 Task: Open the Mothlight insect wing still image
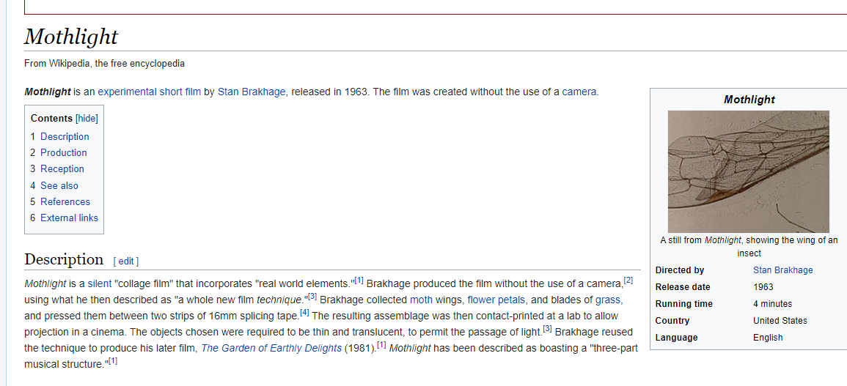[x=748, y=171]
